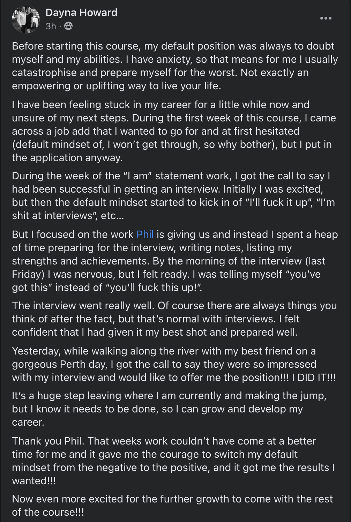Open the three-dot post options menu
Image resolution: width=351 pixels, height=522 pixels.
point(326,18)
